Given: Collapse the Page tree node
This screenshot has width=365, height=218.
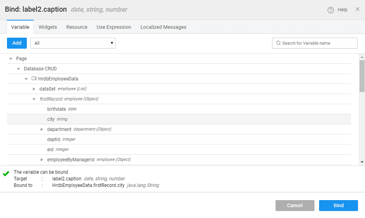Looking at the screenshot, I should pyautogui.click(x=11, y=59).
